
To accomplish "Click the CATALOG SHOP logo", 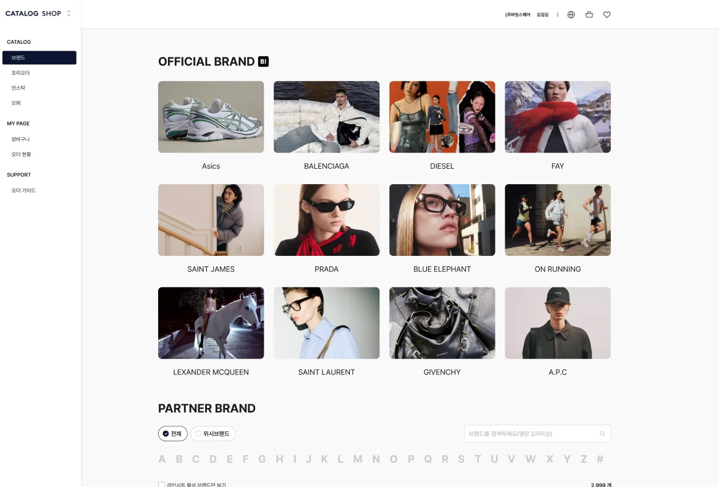I will pyautogui.click(x=33, y=14).
